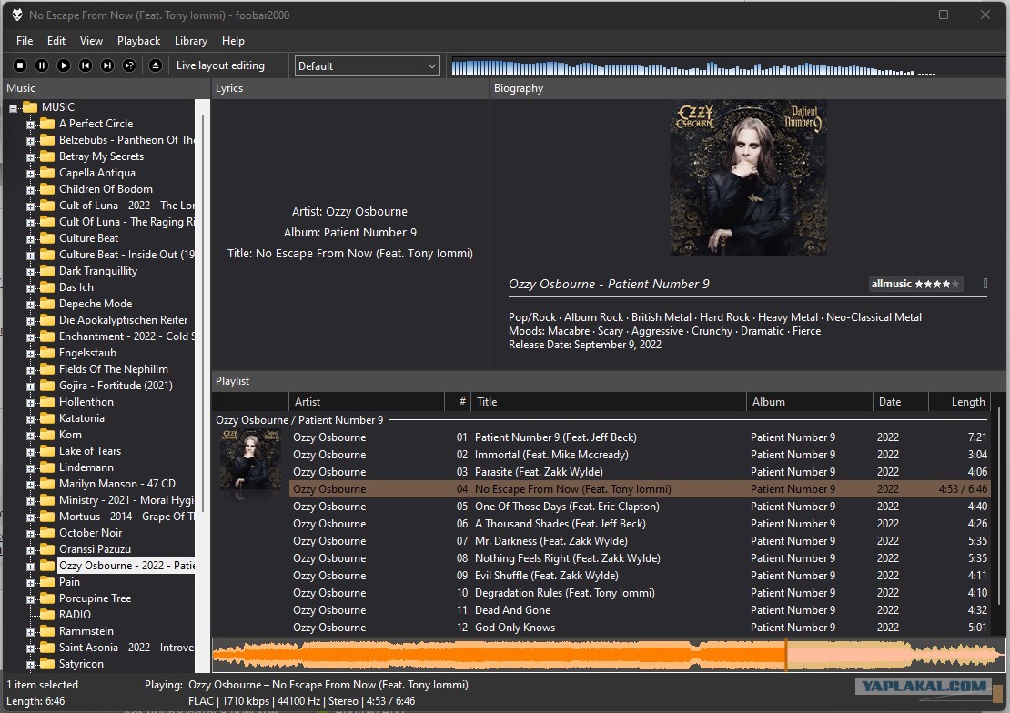Open the View menu
The width and height of the screenshot is (1010, 713).
coord(91,41)
